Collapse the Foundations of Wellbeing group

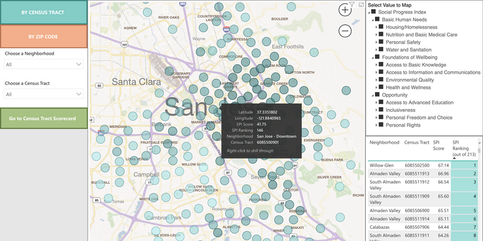373,57
